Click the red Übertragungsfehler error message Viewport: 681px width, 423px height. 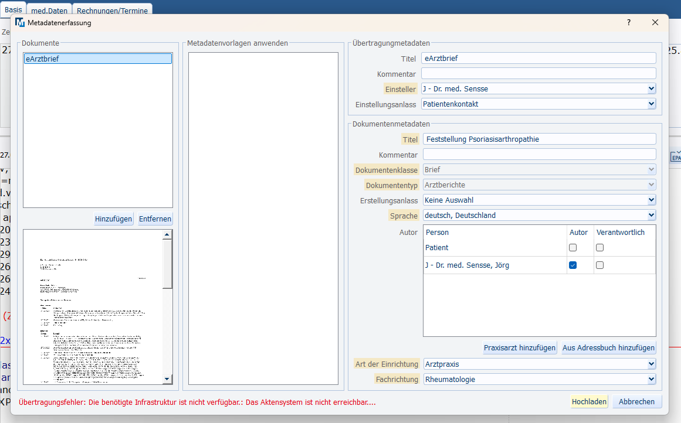click(x=197, y=402)
